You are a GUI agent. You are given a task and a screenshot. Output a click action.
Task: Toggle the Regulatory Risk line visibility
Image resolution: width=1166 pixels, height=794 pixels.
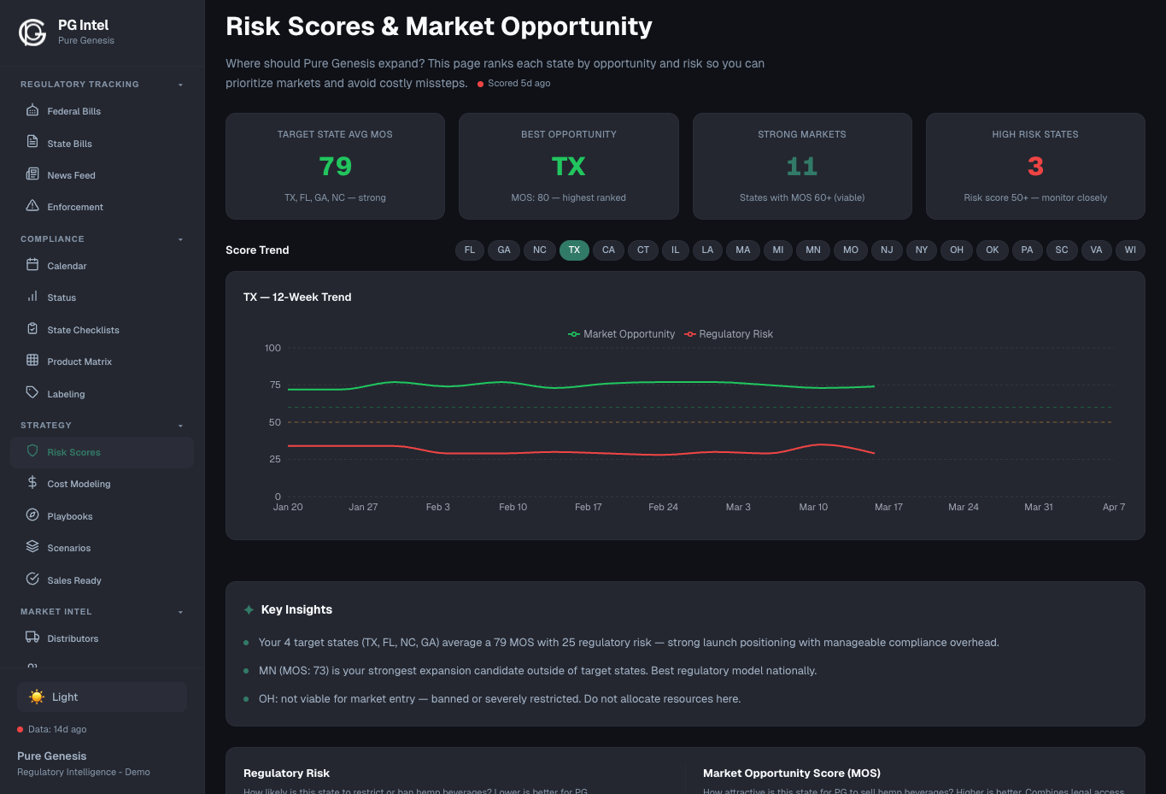[x=729, y=333]
